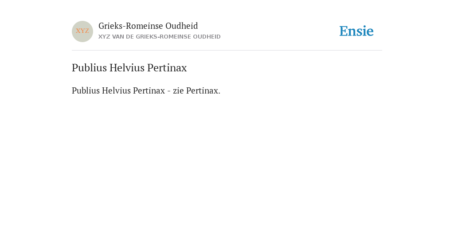Image resolution: width=454 pixels, height=227 pixels.
Task: Click the word Publius starting the body sentence
Action: coord(86,90)
